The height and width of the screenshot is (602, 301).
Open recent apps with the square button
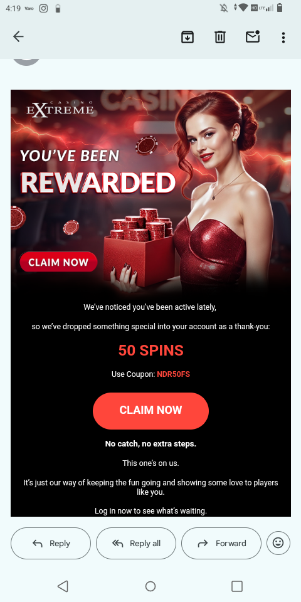click(x=237, y=586)
